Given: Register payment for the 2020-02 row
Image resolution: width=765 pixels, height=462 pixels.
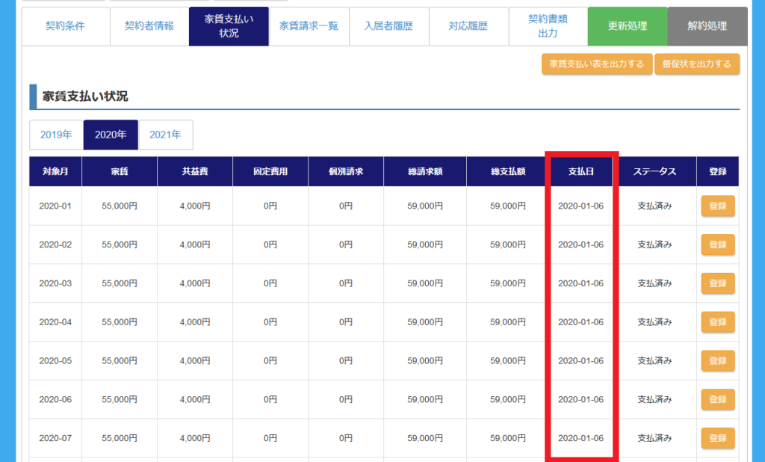Looking at the screenshot, I should coord(717,244).
